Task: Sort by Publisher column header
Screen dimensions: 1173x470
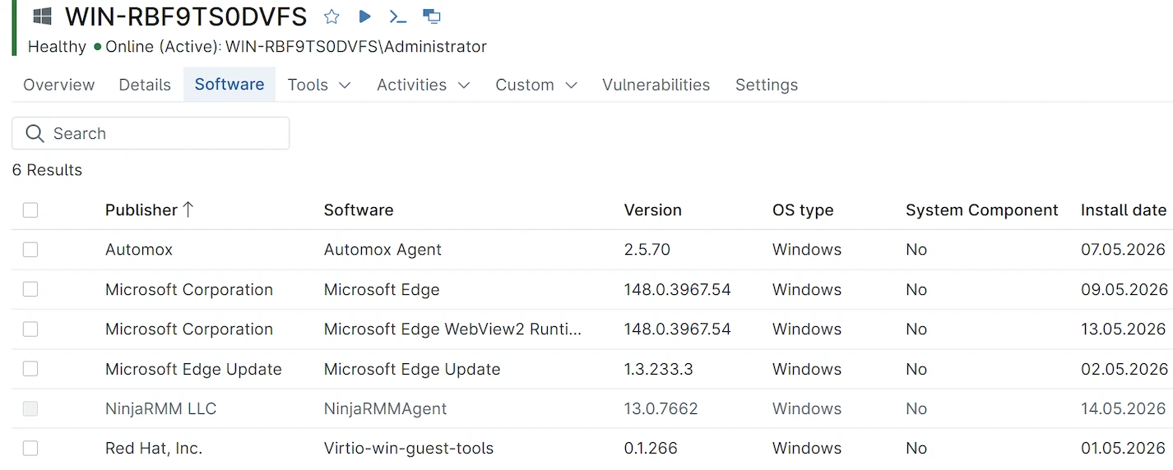Action: coord(141,210)
